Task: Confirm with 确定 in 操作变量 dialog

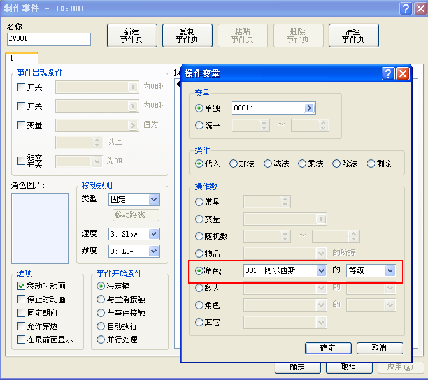Action: [328, 348]
